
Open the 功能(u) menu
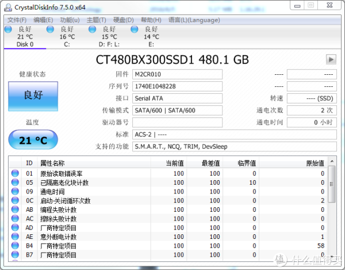point(70,20)
